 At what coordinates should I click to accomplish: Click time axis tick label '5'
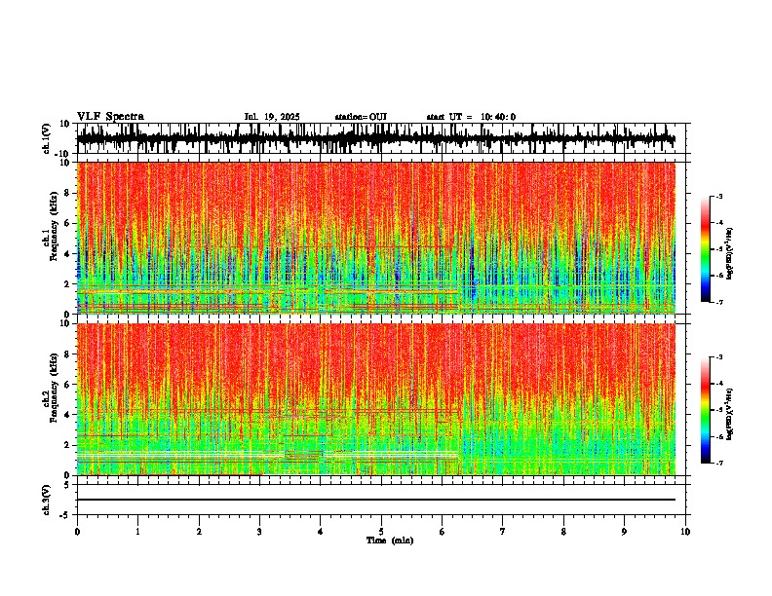click(381, 532)
